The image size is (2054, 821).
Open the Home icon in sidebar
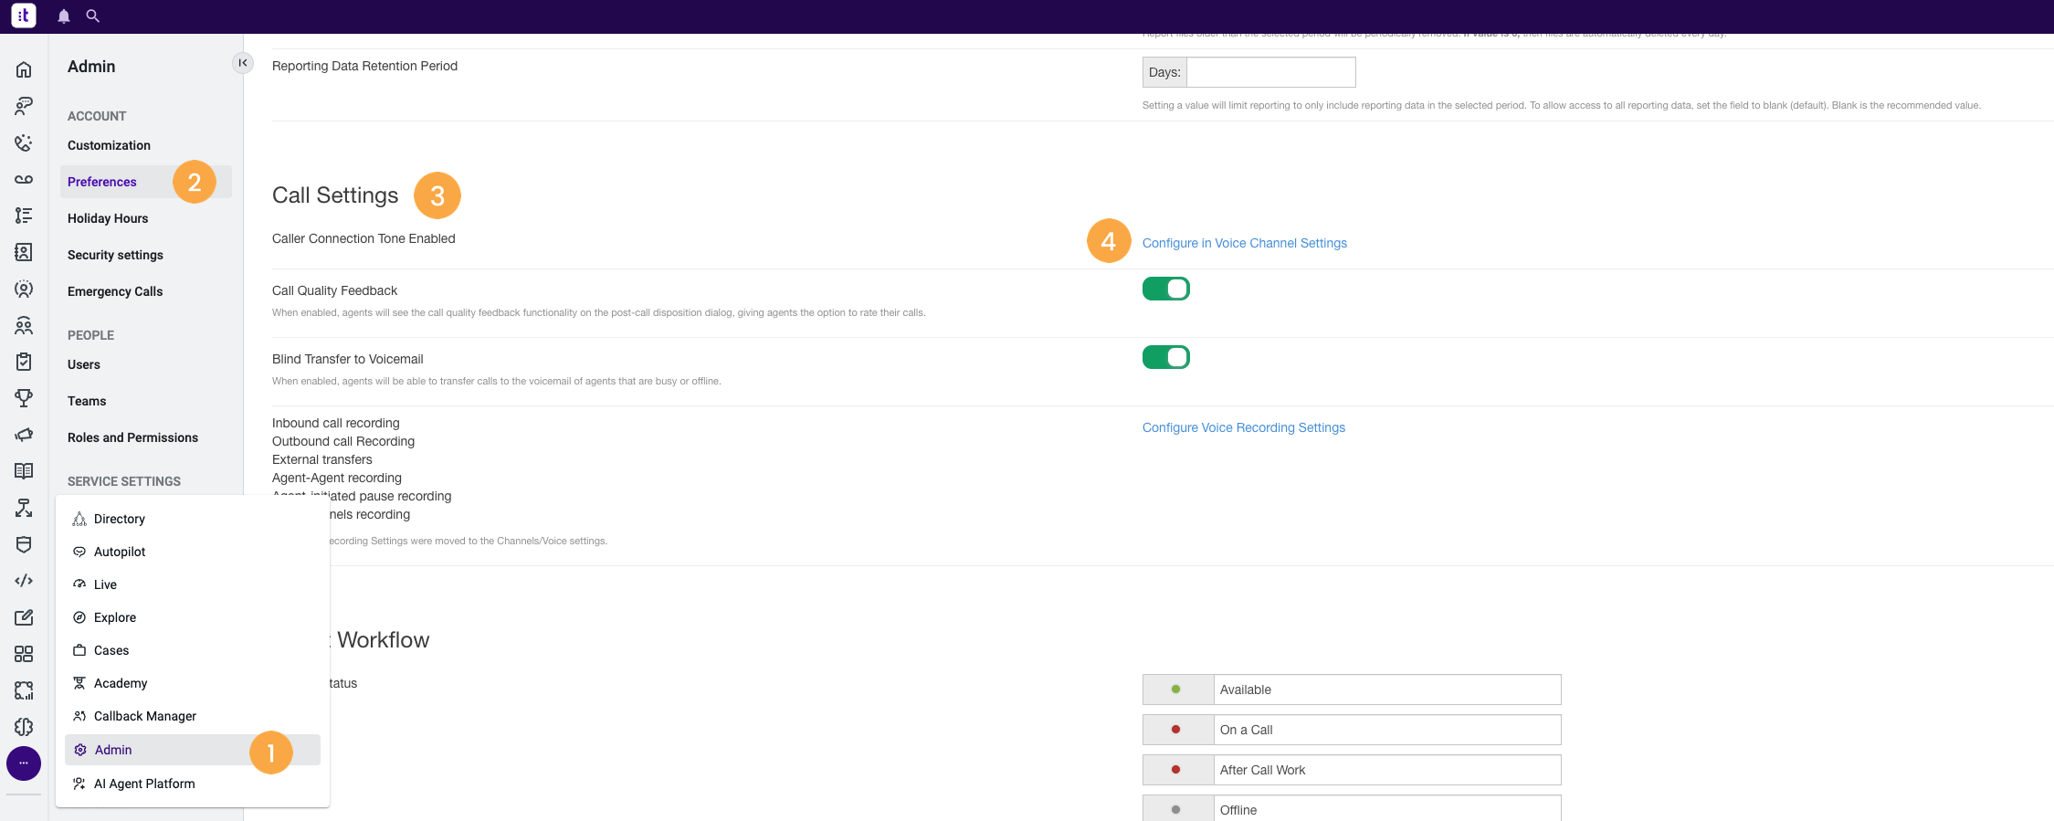point(24,69)
